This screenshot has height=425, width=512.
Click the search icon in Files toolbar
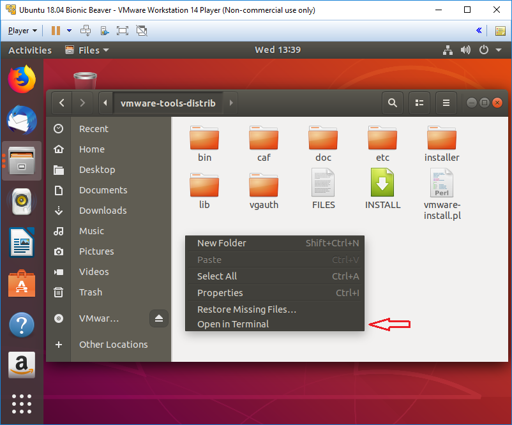(x=393, y=103)
